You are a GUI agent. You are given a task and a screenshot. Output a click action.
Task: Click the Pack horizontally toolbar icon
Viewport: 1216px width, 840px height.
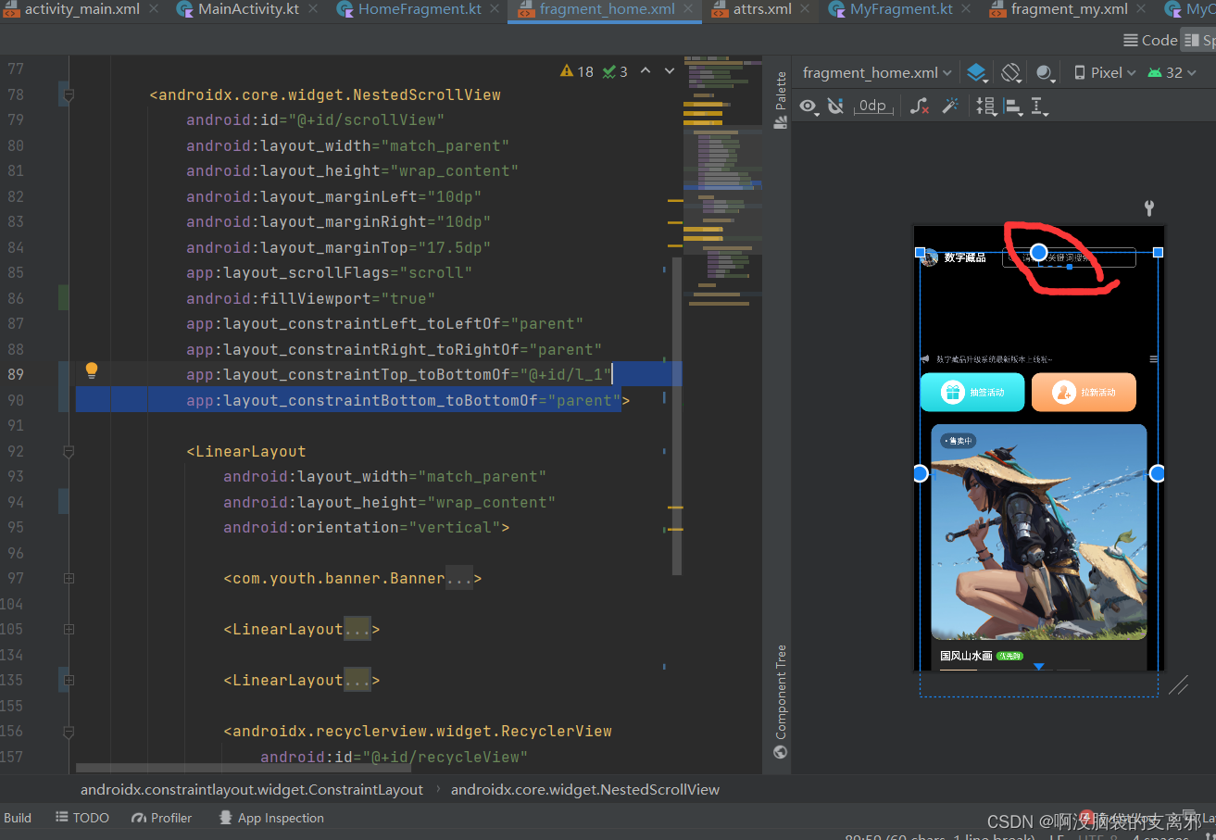985,107
